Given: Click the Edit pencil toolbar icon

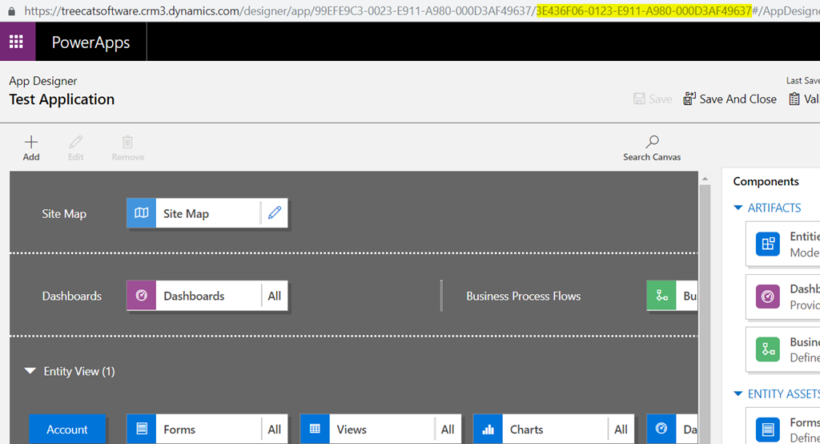Looking at the screenshot, I should (x=76, y=142).
